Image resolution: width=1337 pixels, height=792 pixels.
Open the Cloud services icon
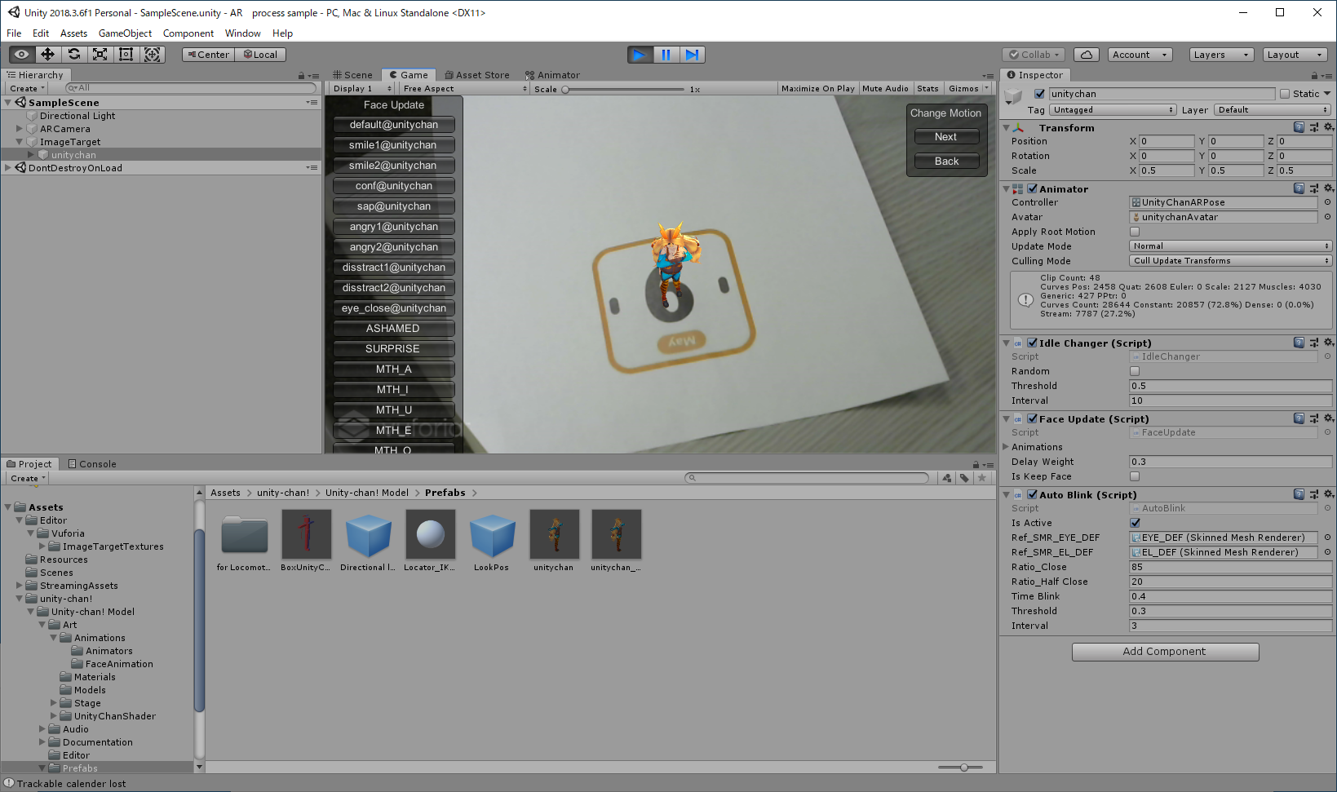point(1086,55)
